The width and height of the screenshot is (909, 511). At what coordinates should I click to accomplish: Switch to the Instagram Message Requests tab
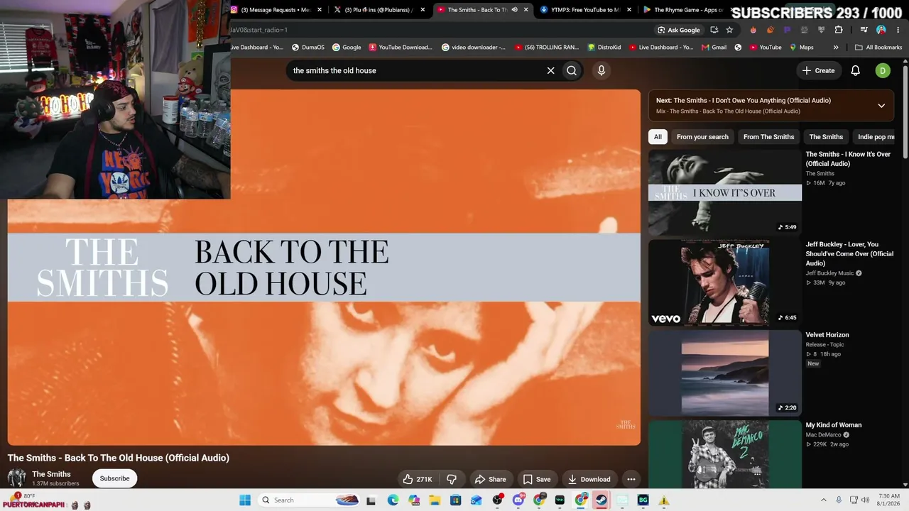pos(276,10)
